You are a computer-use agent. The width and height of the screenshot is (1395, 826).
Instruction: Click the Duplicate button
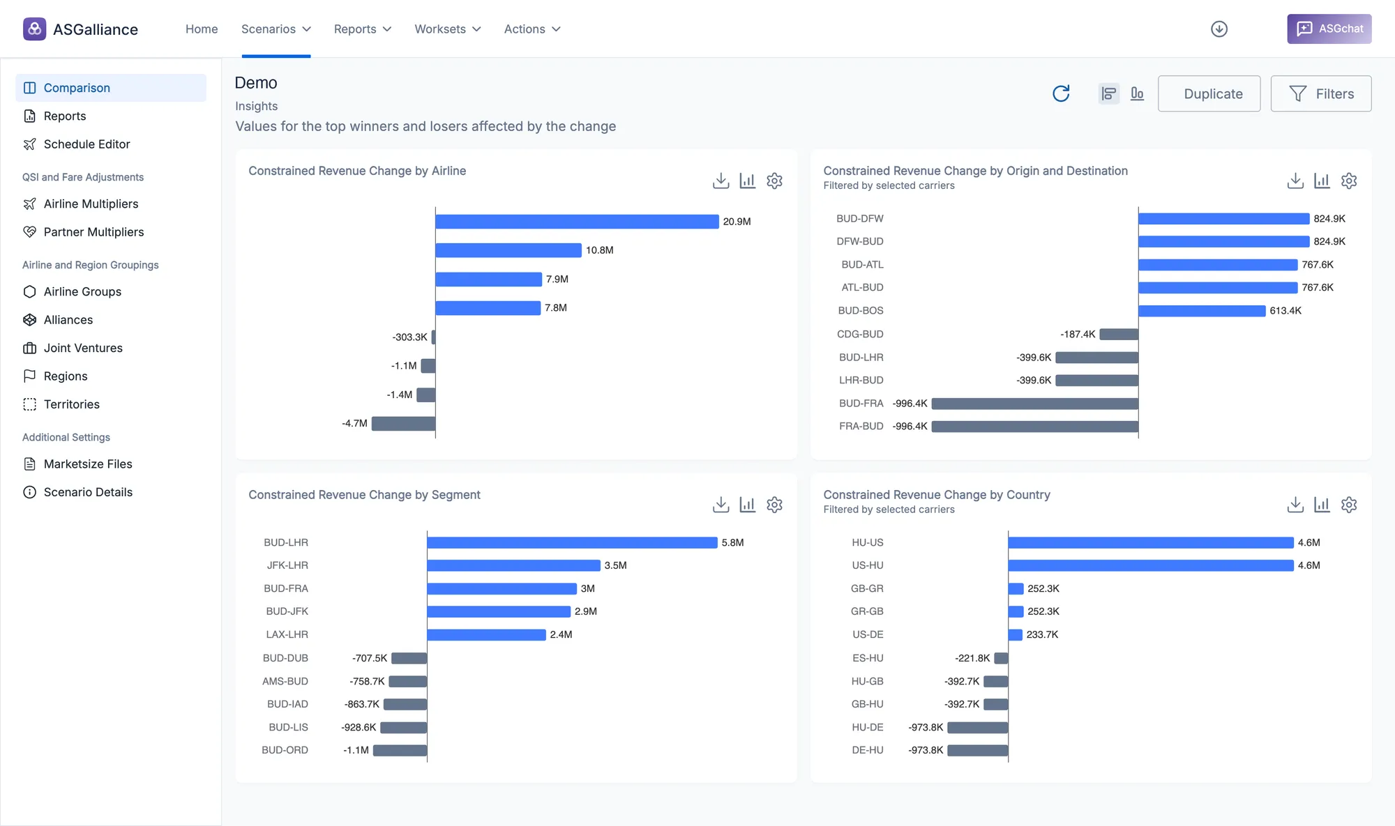[1209, 93]
